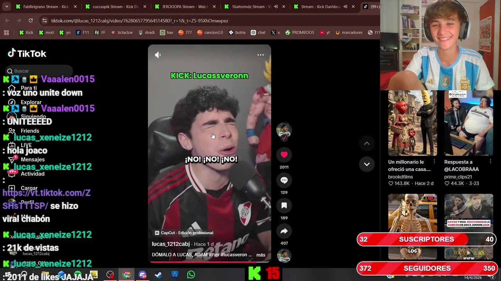Open Google Chrome from the taskbar
This screenshot has height=281, width=501.
pos(126,275)
